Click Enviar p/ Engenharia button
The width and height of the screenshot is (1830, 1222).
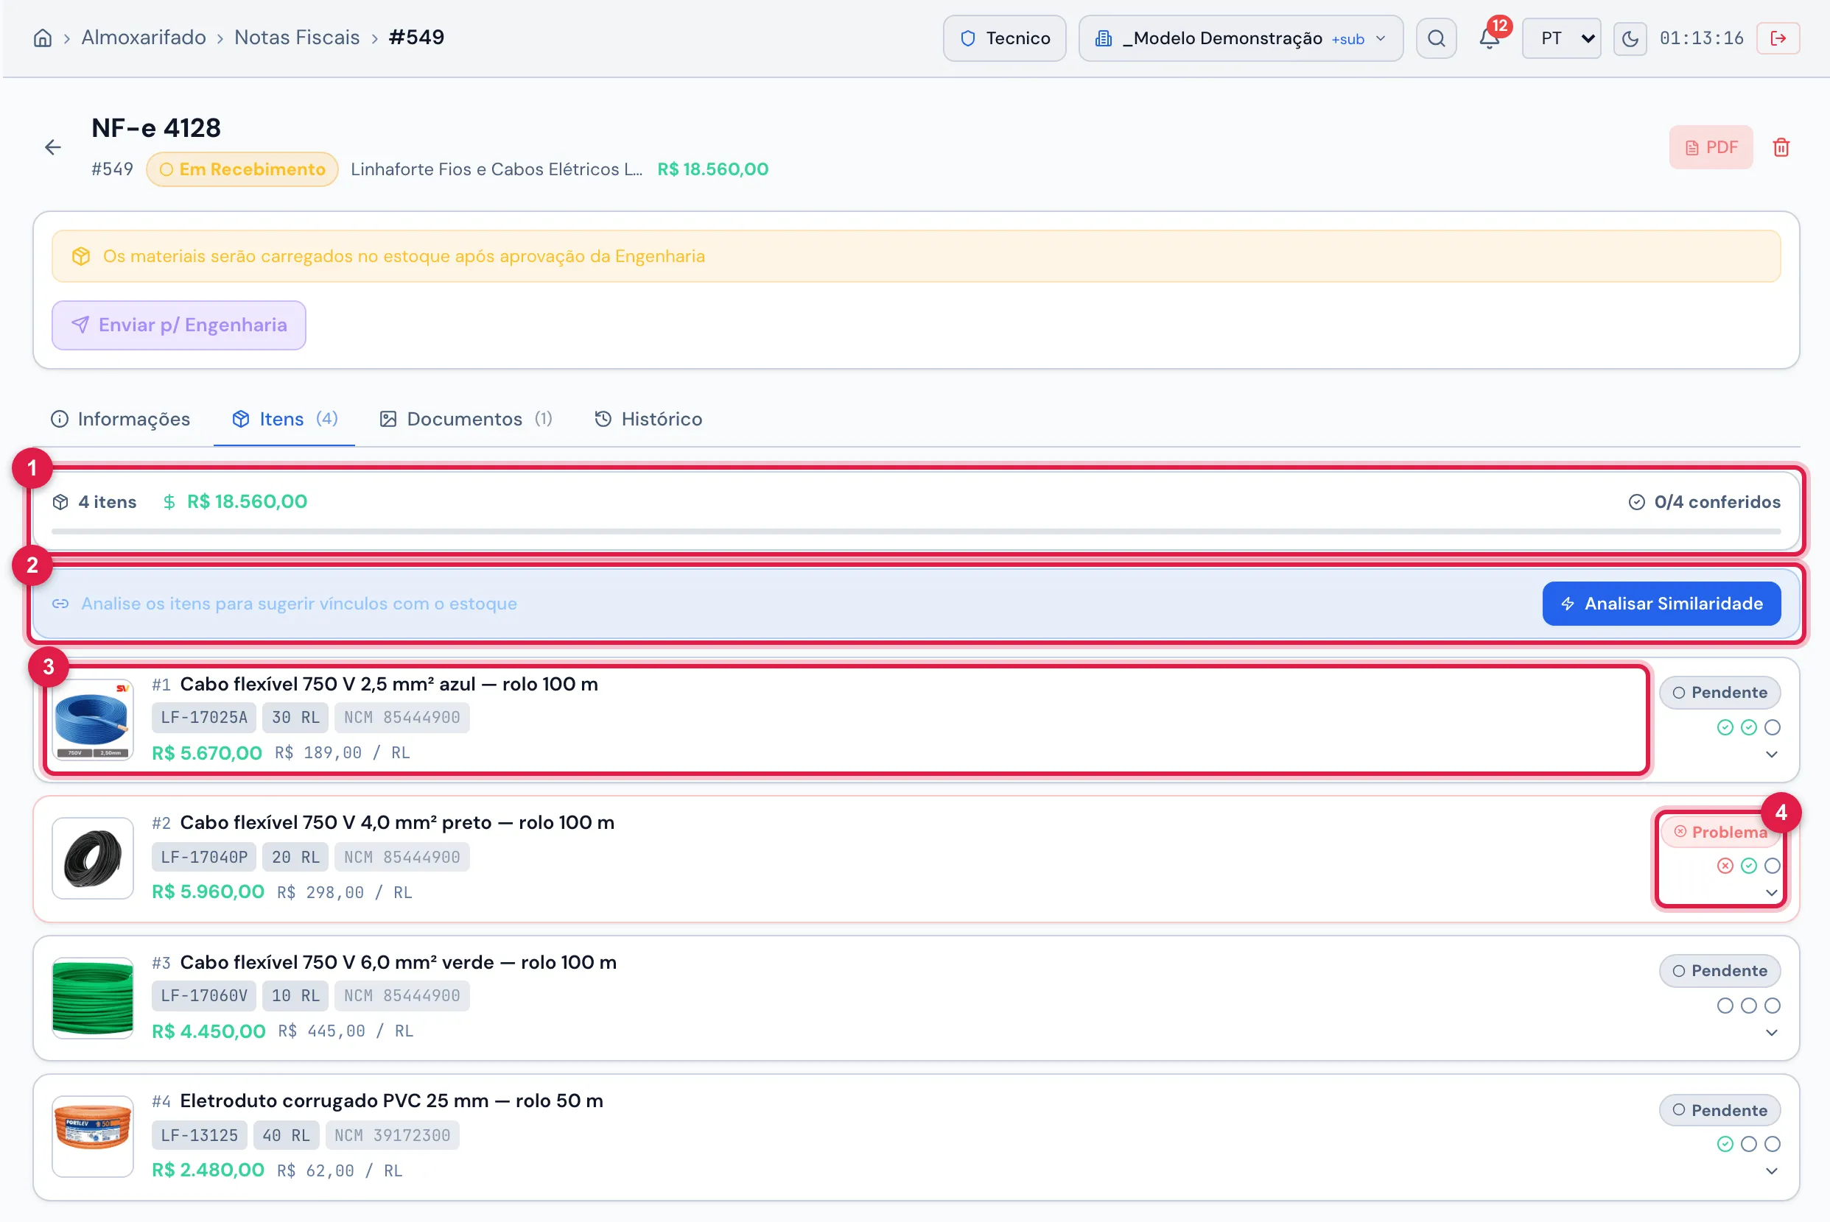tap(178, 325)
